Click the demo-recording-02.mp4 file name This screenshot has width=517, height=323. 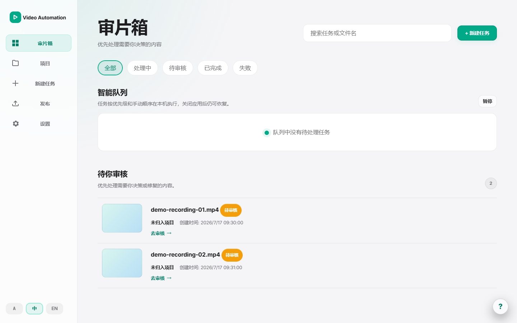tap(185, 254)
